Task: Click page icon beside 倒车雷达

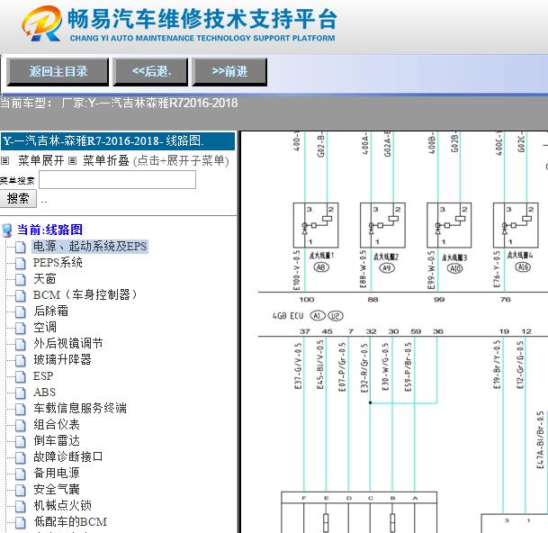Action: click(x=21, y=441)
